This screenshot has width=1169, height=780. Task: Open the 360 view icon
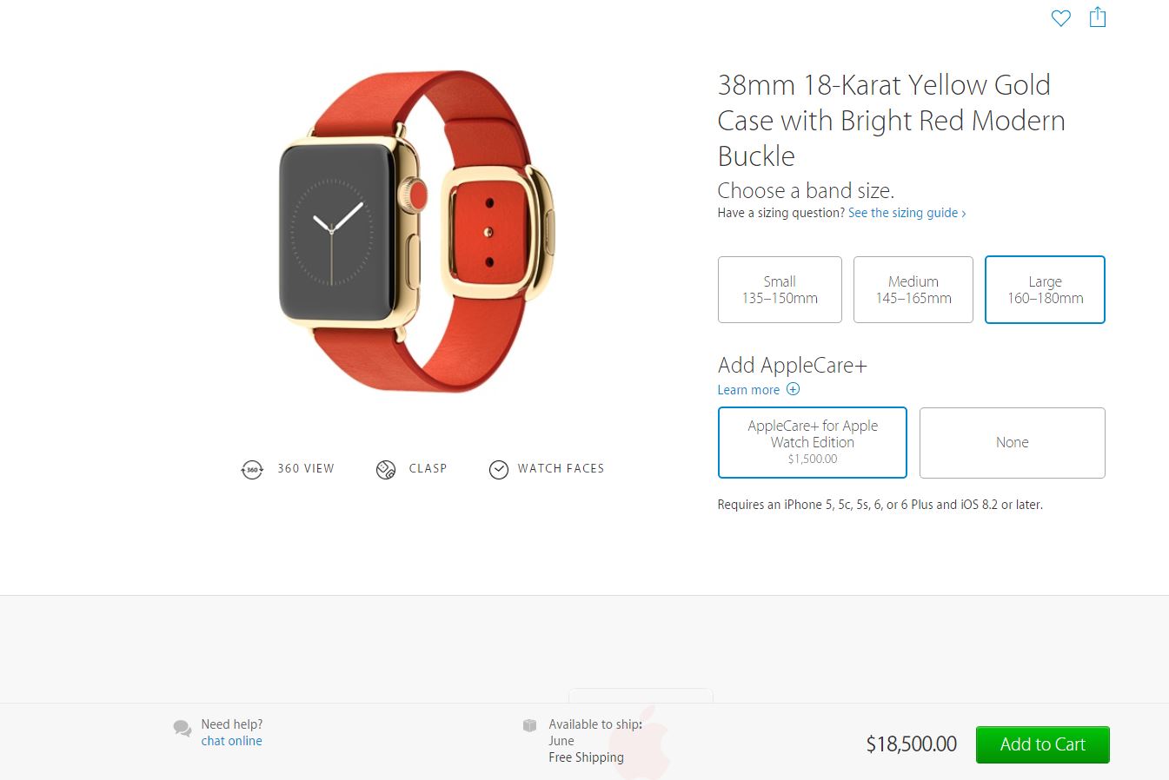(251, 470)
